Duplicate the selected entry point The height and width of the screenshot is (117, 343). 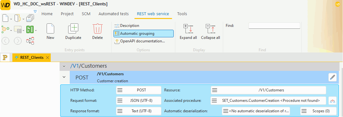[x=73, y=32]
